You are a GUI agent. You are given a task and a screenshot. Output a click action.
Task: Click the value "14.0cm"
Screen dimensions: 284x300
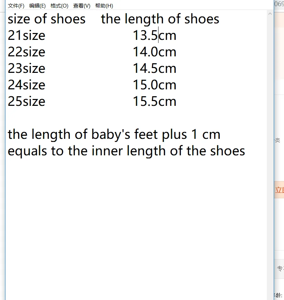(154, 52)
